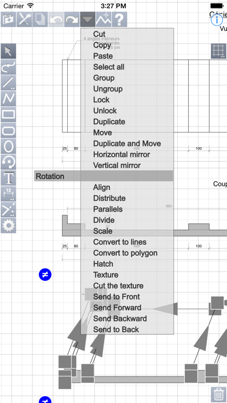Select the rounded rectangle tool
Screen dimensions: 227x403
[9, 130]
